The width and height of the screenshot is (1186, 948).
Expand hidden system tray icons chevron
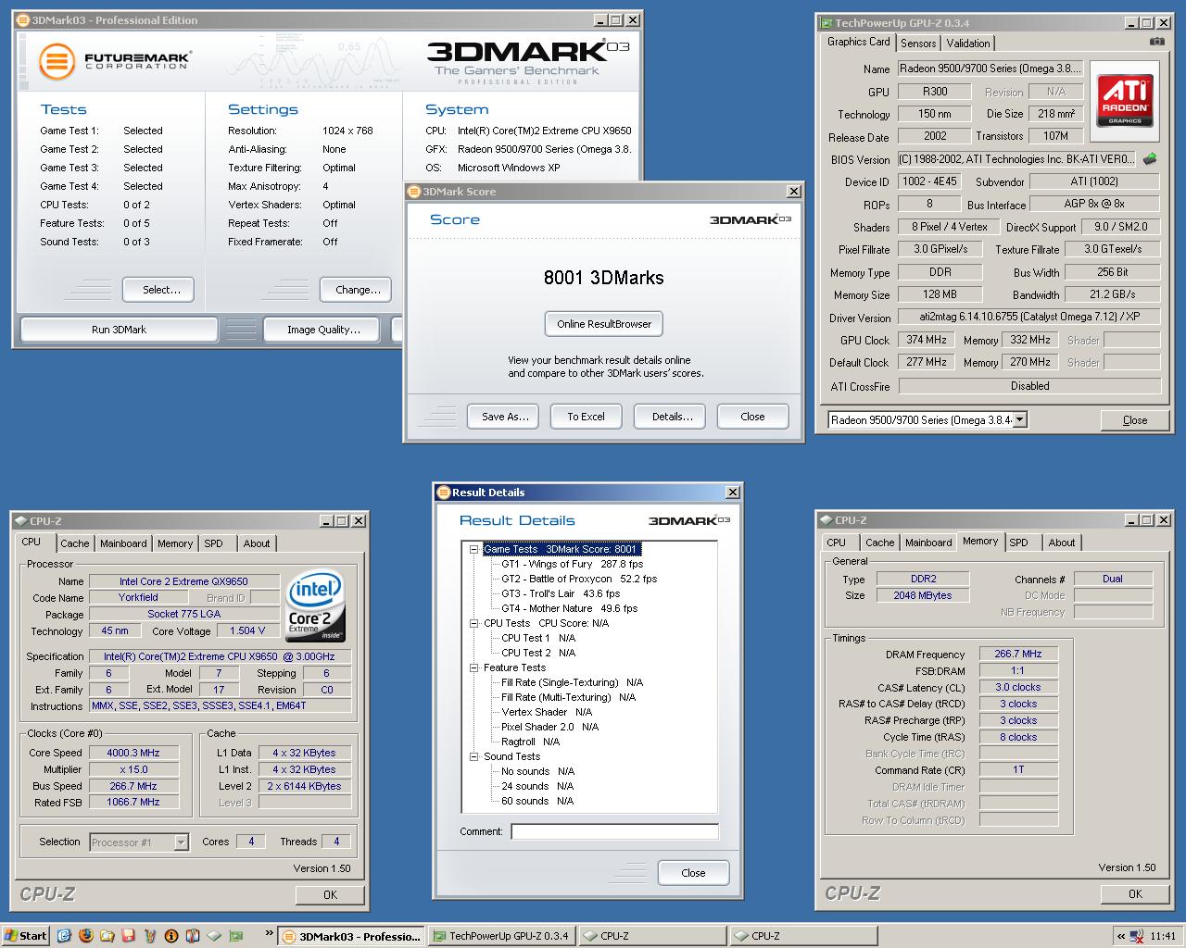[1122, 936]
